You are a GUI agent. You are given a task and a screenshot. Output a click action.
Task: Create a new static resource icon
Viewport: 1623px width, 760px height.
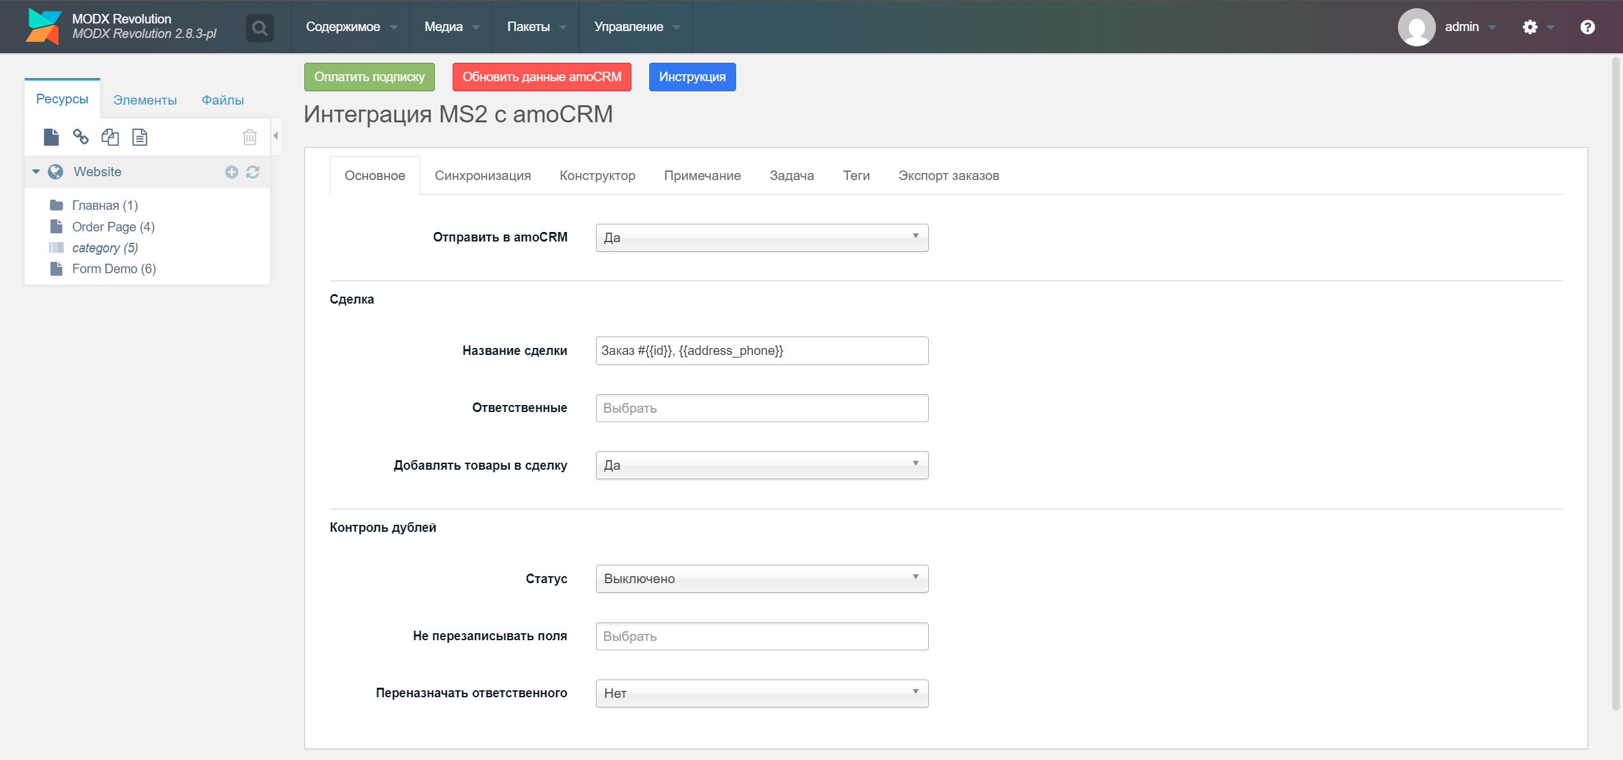[x=139, y=137]
